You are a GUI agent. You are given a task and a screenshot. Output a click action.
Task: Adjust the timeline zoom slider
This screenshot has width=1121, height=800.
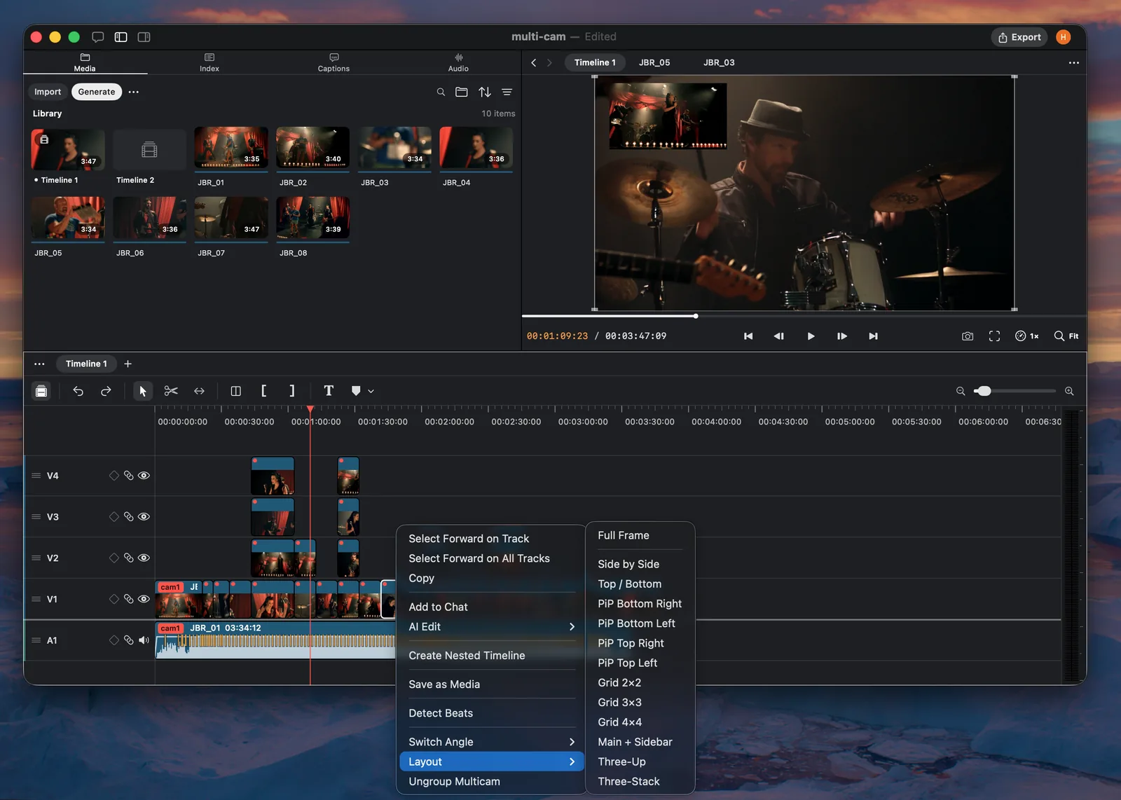click(984, 391)
